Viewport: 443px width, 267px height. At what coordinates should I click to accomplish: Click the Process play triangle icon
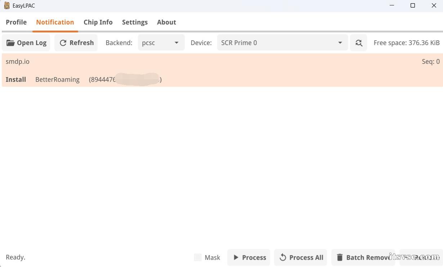pyautogui.click(x=236, y=257)
